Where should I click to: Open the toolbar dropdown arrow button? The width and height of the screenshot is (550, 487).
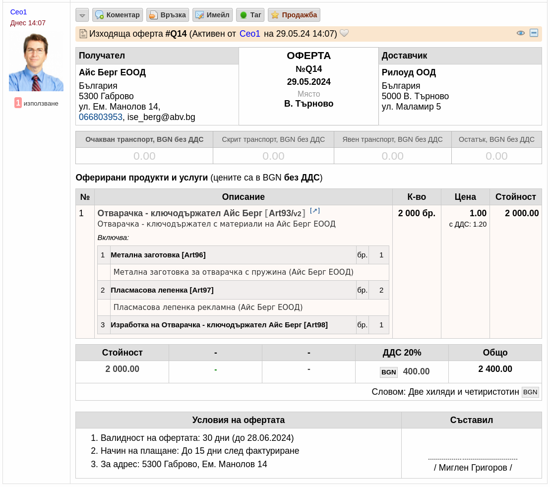click(x=82, y=15)
